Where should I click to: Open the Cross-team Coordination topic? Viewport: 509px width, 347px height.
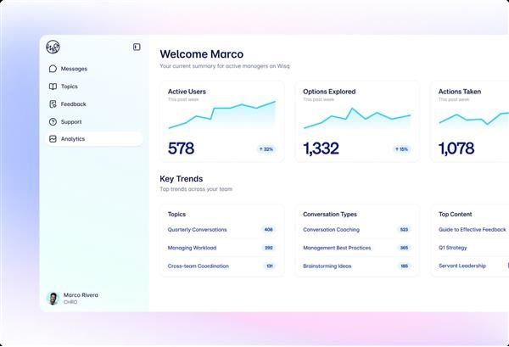tap(199, 266)
